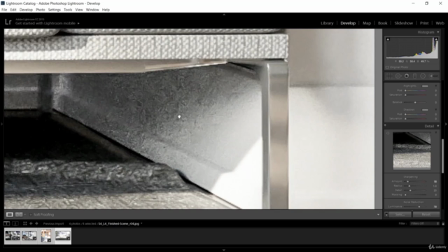
Task: Collapse the Histogram panel
Action: coord(437,32)
